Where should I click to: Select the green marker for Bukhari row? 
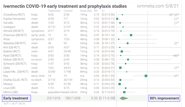click(x=122, y=51)
